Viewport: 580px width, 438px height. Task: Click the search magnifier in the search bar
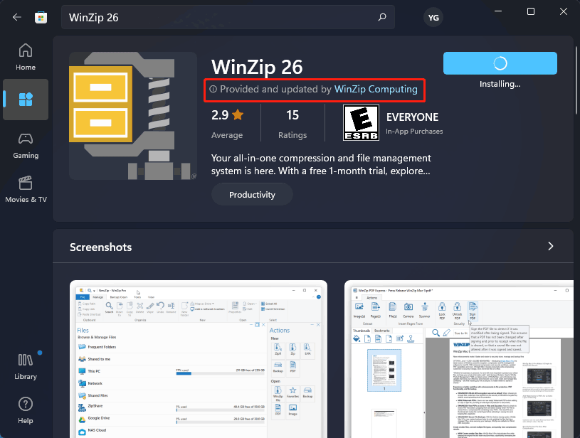pyautogui.click(x=382, y=17)
